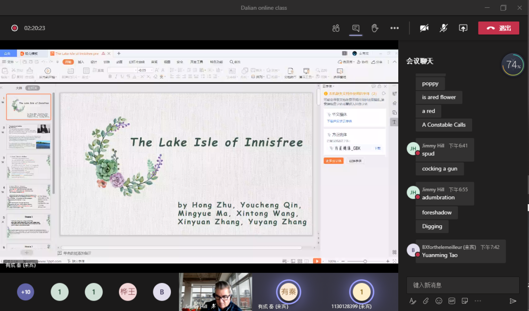Send the chat message with arrow icon

point(513,301)
